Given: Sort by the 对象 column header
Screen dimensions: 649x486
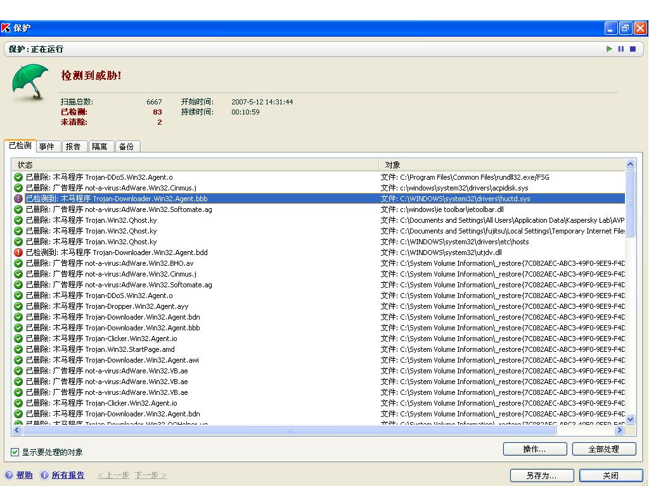Looking at the screenshot, I should pos(502,165).
